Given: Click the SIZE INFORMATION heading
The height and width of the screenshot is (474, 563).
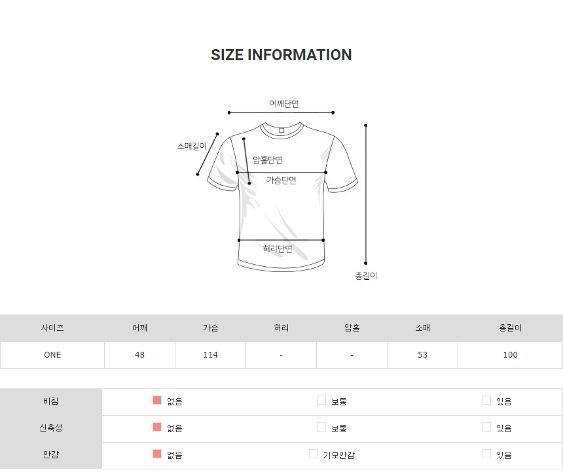Looking at the screenshot, I should coord(281,55).
